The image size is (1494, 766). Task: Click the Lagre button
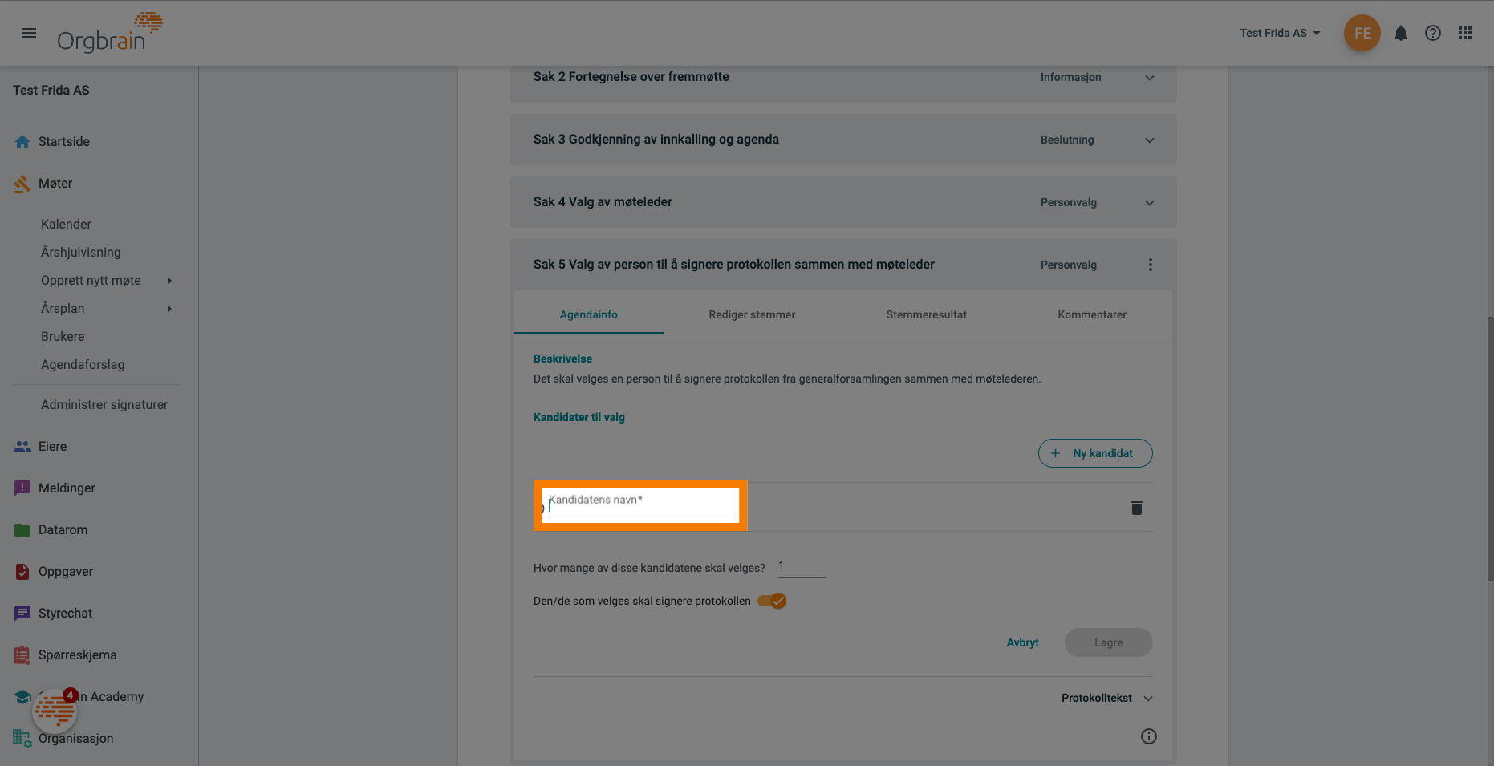click(x=1108, y=642)
